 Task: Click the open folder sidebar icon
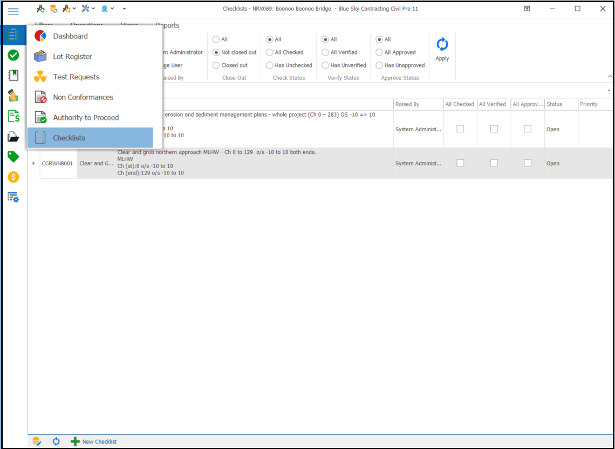pyautogui.click(x=13, y=137)
